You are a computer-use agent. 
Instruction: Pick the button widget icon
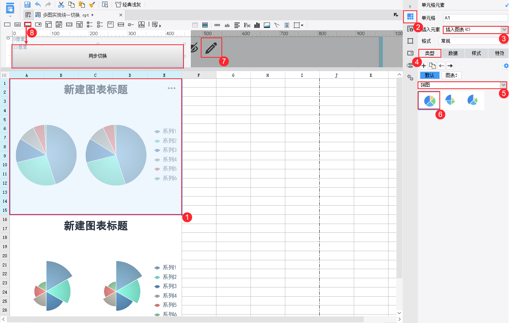[28, 24]
